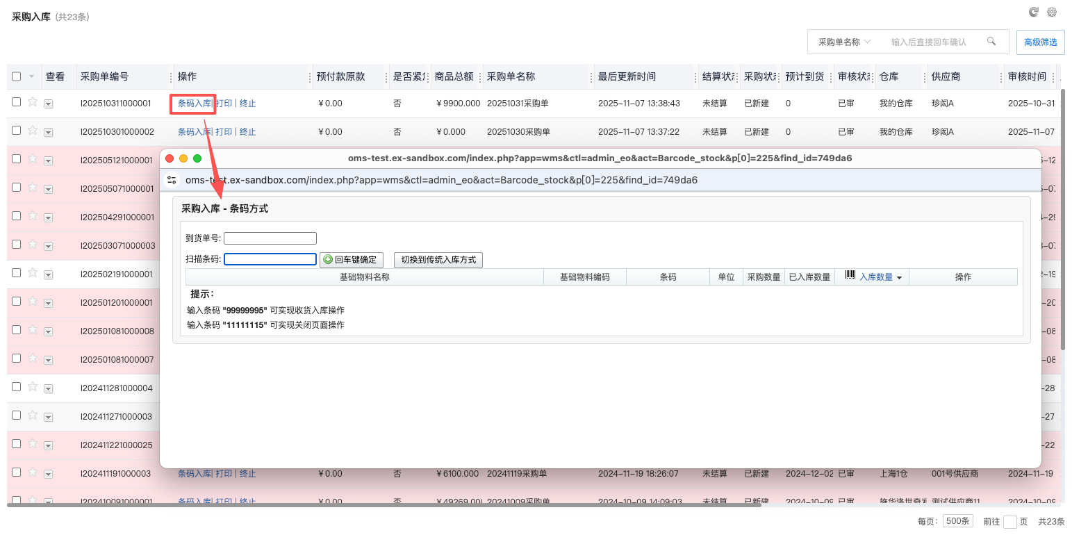Click 切换到传统入库方式 button
Screen dimensions: 1072x535
pyautogui.click(x=438, y=260)
